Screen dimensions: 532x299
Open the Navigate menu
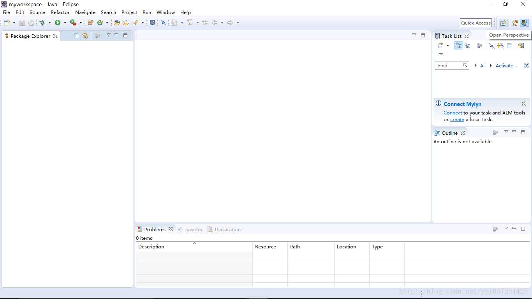(85, 12)
